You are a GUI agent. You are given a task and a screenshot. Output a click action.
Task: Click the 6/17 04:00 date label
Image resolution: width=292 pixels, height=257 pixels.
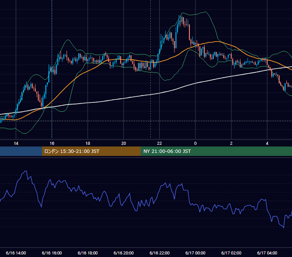click(267, 253)
